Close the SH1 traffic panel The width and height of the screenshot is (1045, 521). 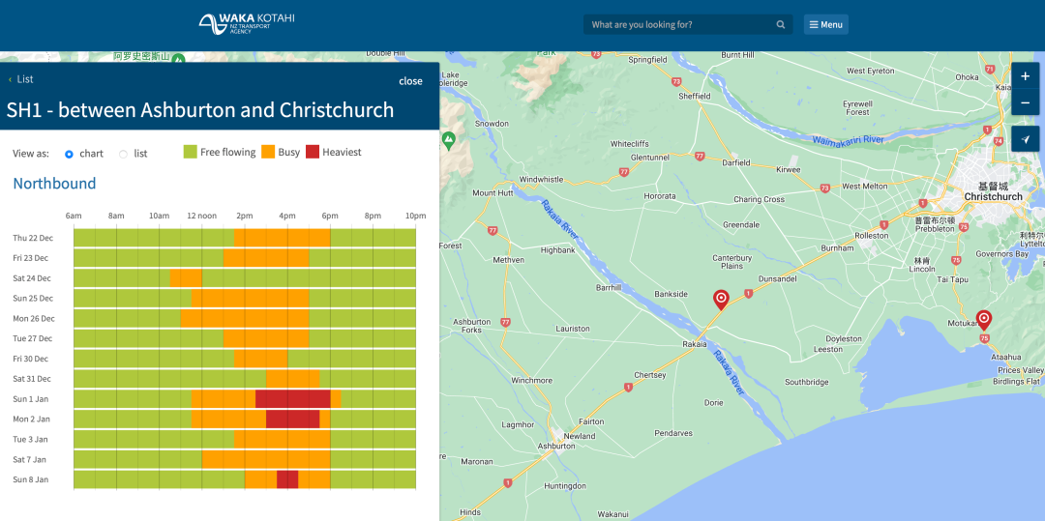point(410,81)
